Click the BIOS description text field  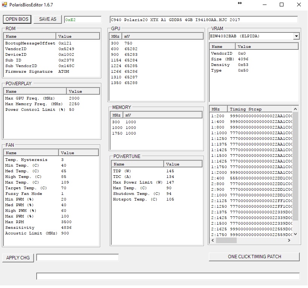pos(204,20)
